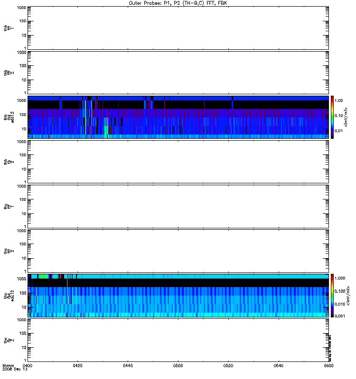Click the "0400" time tick label
356x379 pixels.
click(x=28, y=365)
